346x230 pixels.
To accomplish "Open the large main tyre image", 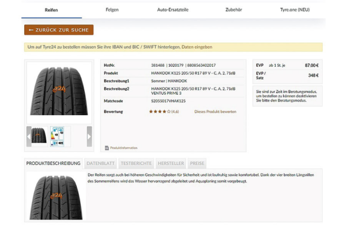I will (x=59, y=91).
